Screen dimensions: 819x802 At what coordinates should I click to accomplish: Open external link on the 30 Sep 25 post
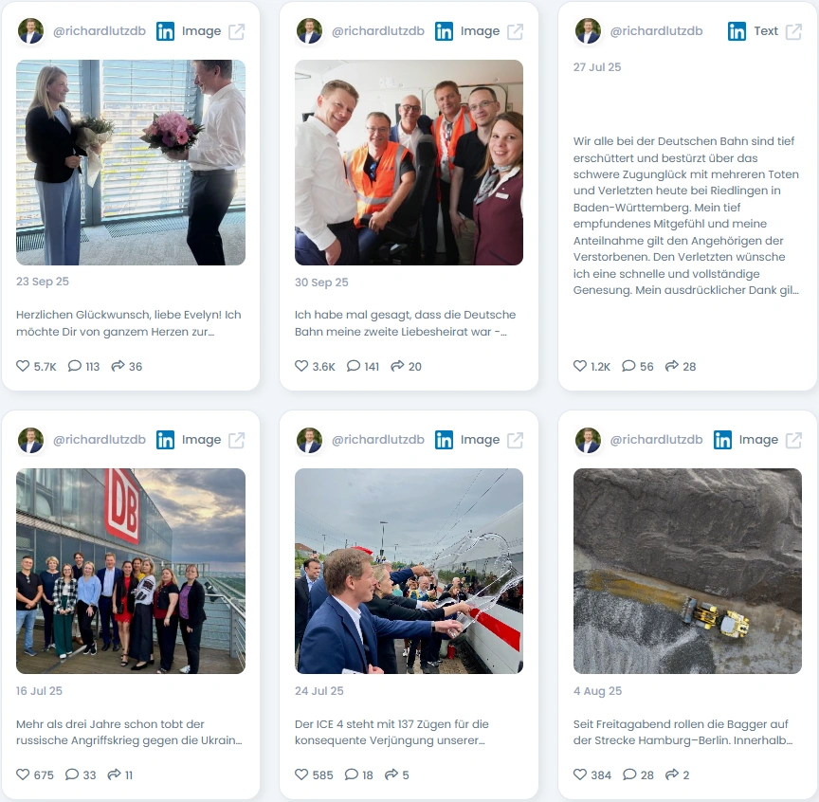[x=515, y=31]
